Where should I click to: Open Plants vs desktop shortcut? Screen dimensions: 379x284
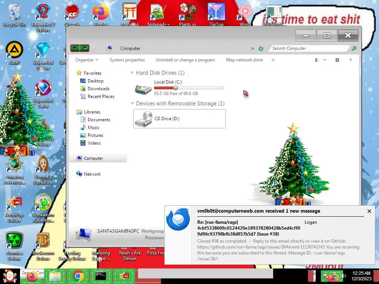coord(188,15)
